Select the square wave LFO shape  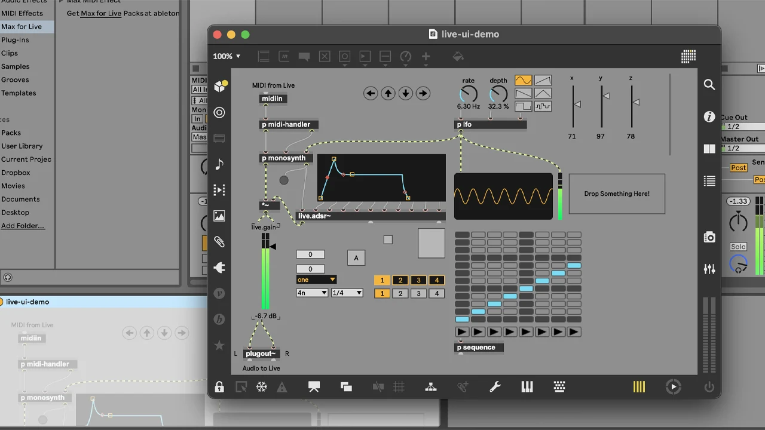[x=524, y=107]
